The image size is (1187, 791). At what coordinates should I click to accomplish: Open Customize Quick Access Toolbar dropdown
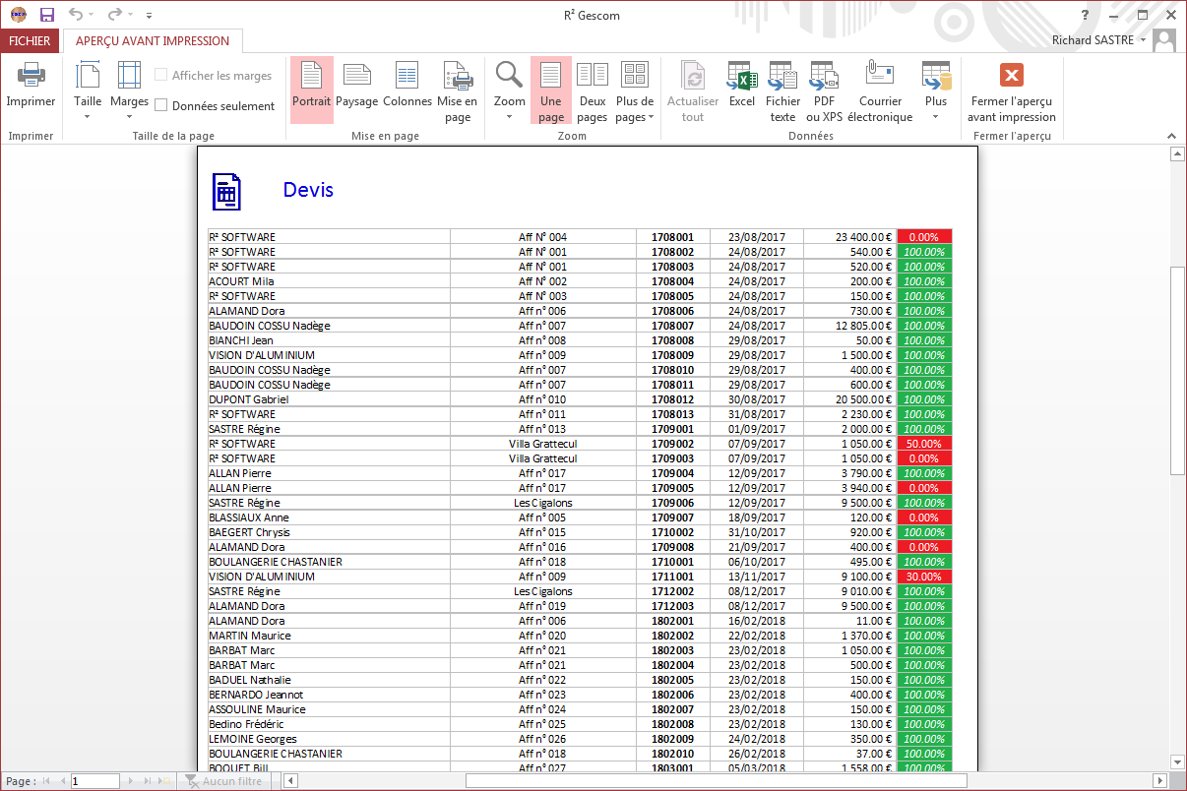coord(149,16)
